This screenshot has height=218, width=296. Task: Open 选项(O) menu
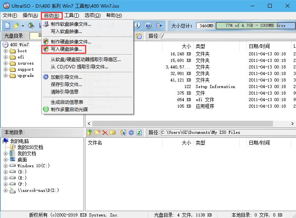(x=92, y=15)
